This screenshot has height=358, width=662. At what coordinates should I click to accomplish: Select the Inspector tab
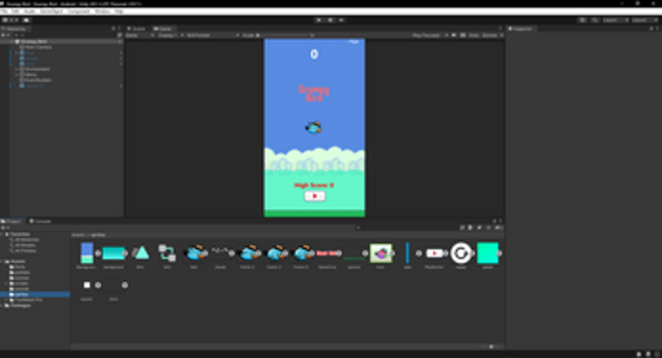[521, 28]
